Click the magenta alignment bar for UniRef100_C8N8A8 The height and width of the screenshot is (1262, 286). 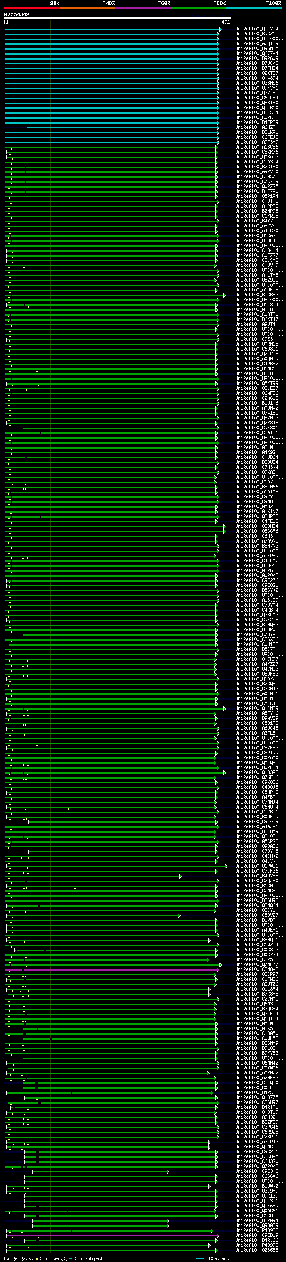tap(112, 970)
